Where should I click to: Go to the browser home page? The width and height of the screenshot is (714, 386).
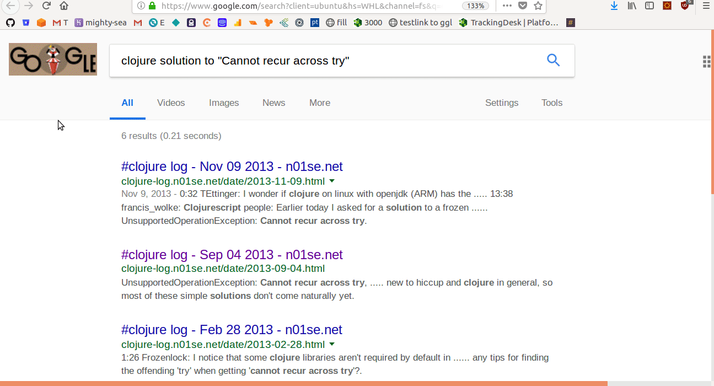[x=64, y=6]
